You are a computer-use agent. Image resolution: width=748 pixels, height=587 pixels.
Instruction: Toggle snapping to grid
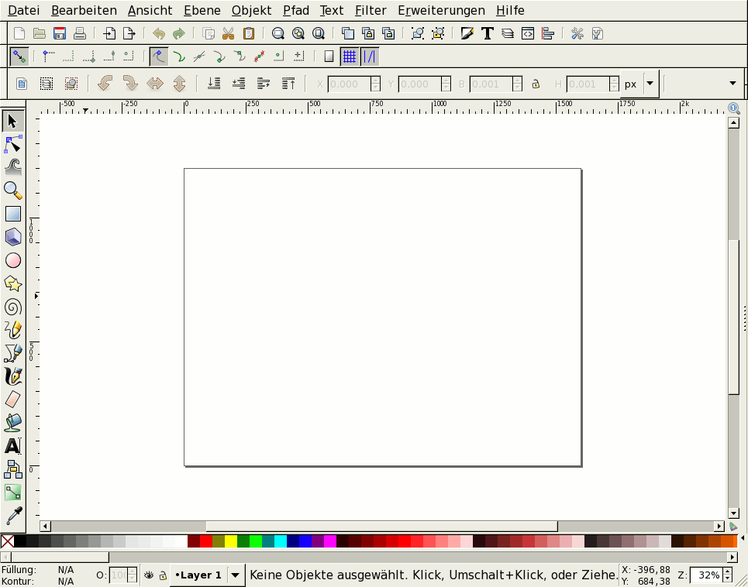coord(349,57)
